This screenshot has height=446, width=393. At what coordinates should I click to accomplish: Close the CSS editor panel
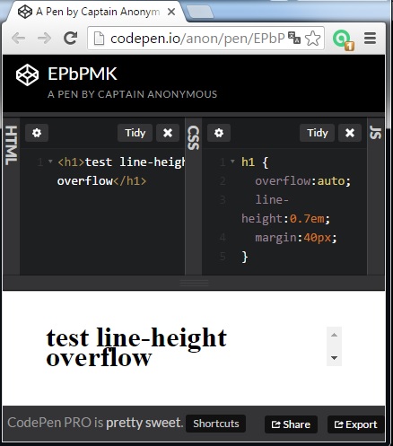(x=350, y=133)
